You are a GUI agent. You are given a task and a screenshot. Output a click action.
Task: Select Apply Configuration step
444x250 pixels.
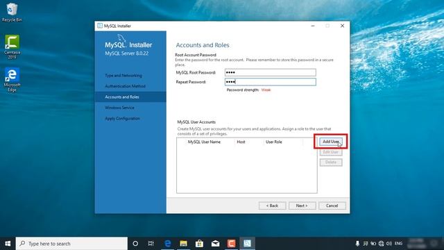pyautogui.click(x=122, y=119)
